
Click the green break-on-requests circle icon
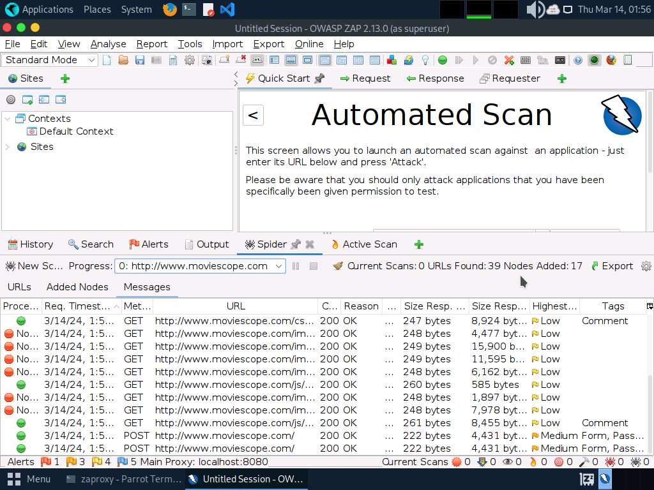[x=442, y=60]
